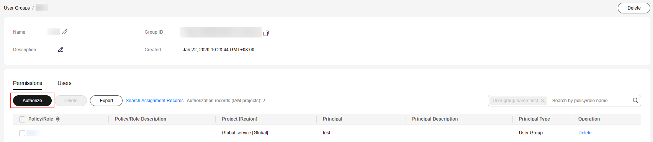Sort by Policy/Role column arrows
The image size is (653, 142).
point(58,119)
